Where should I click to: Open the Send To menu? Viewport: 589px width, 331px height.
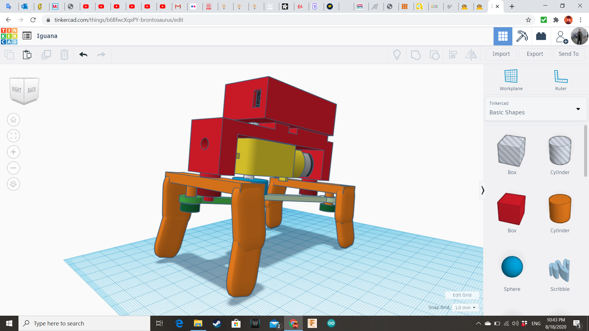pyautogui.click(x=568, y=54)
